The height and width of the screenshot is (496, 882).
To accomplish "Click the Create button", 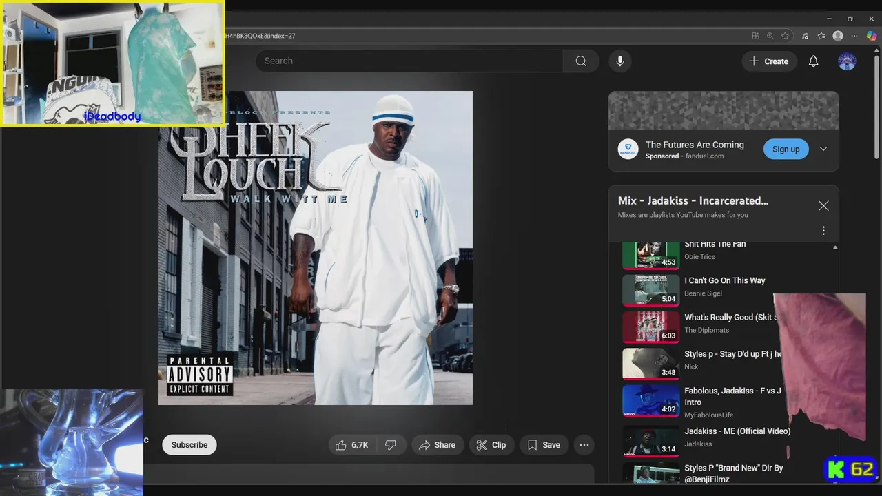I will coord(769,61).
